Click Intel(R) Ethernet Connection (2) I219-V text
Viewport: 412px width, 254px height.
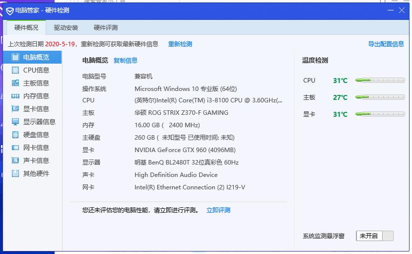[x=190, y=187]
